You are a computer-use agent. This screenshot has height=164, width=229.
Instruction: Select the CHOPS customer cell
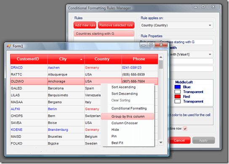click(x=29, y=116)
